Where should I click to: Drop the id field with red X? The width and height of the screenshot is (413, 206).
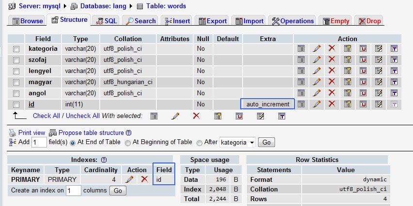pos(332,104)
